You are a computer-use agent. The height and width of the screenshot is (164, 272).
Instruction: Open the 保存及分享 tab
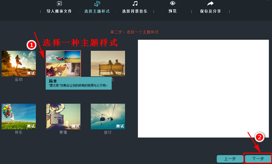pos(210,11)
